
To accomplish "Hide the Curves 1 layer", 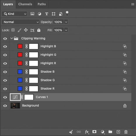I will click(5, 97).
